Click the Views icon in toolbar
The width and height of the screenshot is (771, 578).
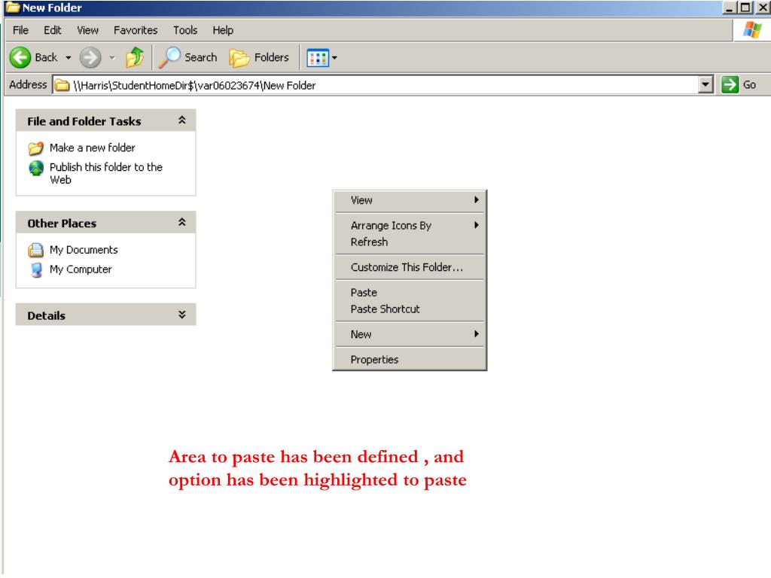click(318, 57)
